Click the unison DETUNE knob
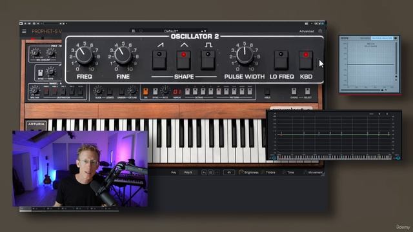This screenshot has width=413, height=232. [132, 90]
